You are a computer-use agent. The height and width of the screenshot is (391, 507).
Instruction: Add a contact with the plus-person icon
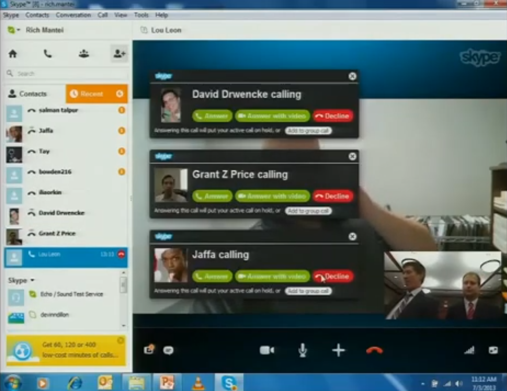click(119, 54)
